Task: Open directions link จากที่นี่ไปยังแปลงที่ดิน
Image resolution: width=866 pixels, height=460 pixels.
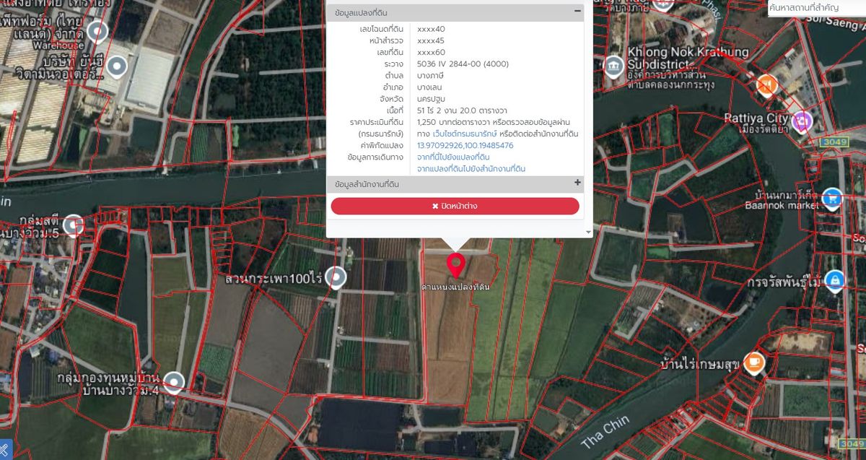Action: (453, 157)
